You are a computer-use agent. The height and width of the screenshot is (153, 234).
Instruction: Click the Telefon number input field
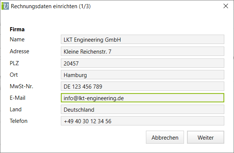click(142, 121)
